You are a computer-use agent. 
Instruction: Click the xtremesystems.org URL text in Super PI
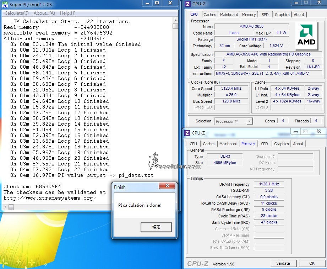[50, 198]
